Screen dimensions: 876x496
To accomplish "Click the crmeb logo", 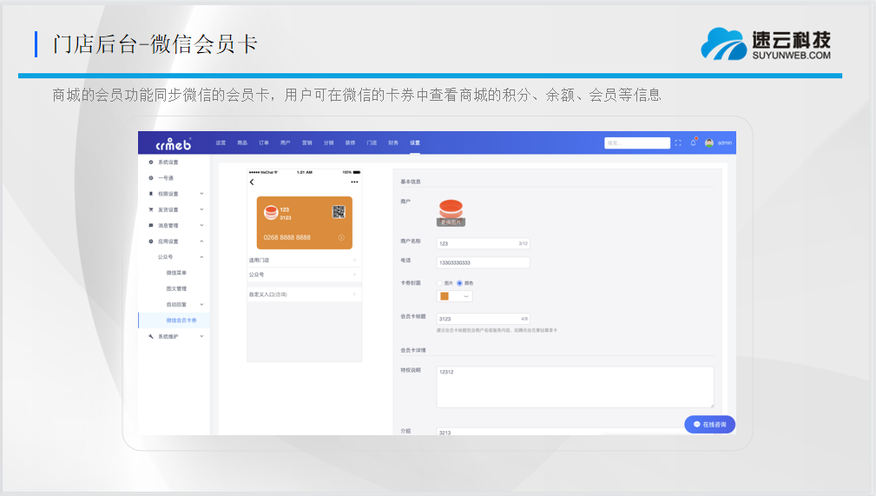I will pyautogui.click(x=173, y=143).
